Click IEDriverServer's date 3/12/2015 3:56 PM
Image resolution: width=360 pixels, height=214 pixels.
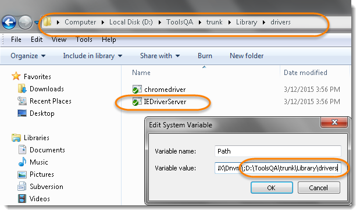point(312,102)
